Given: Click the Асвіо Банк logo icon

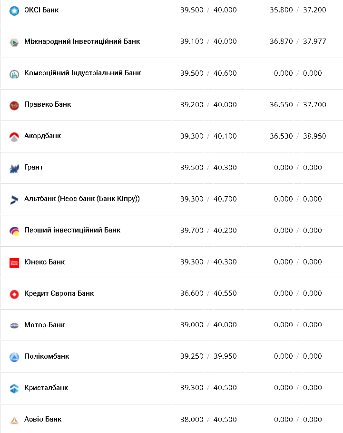Looking at the screenshot, I should [14, 420].
